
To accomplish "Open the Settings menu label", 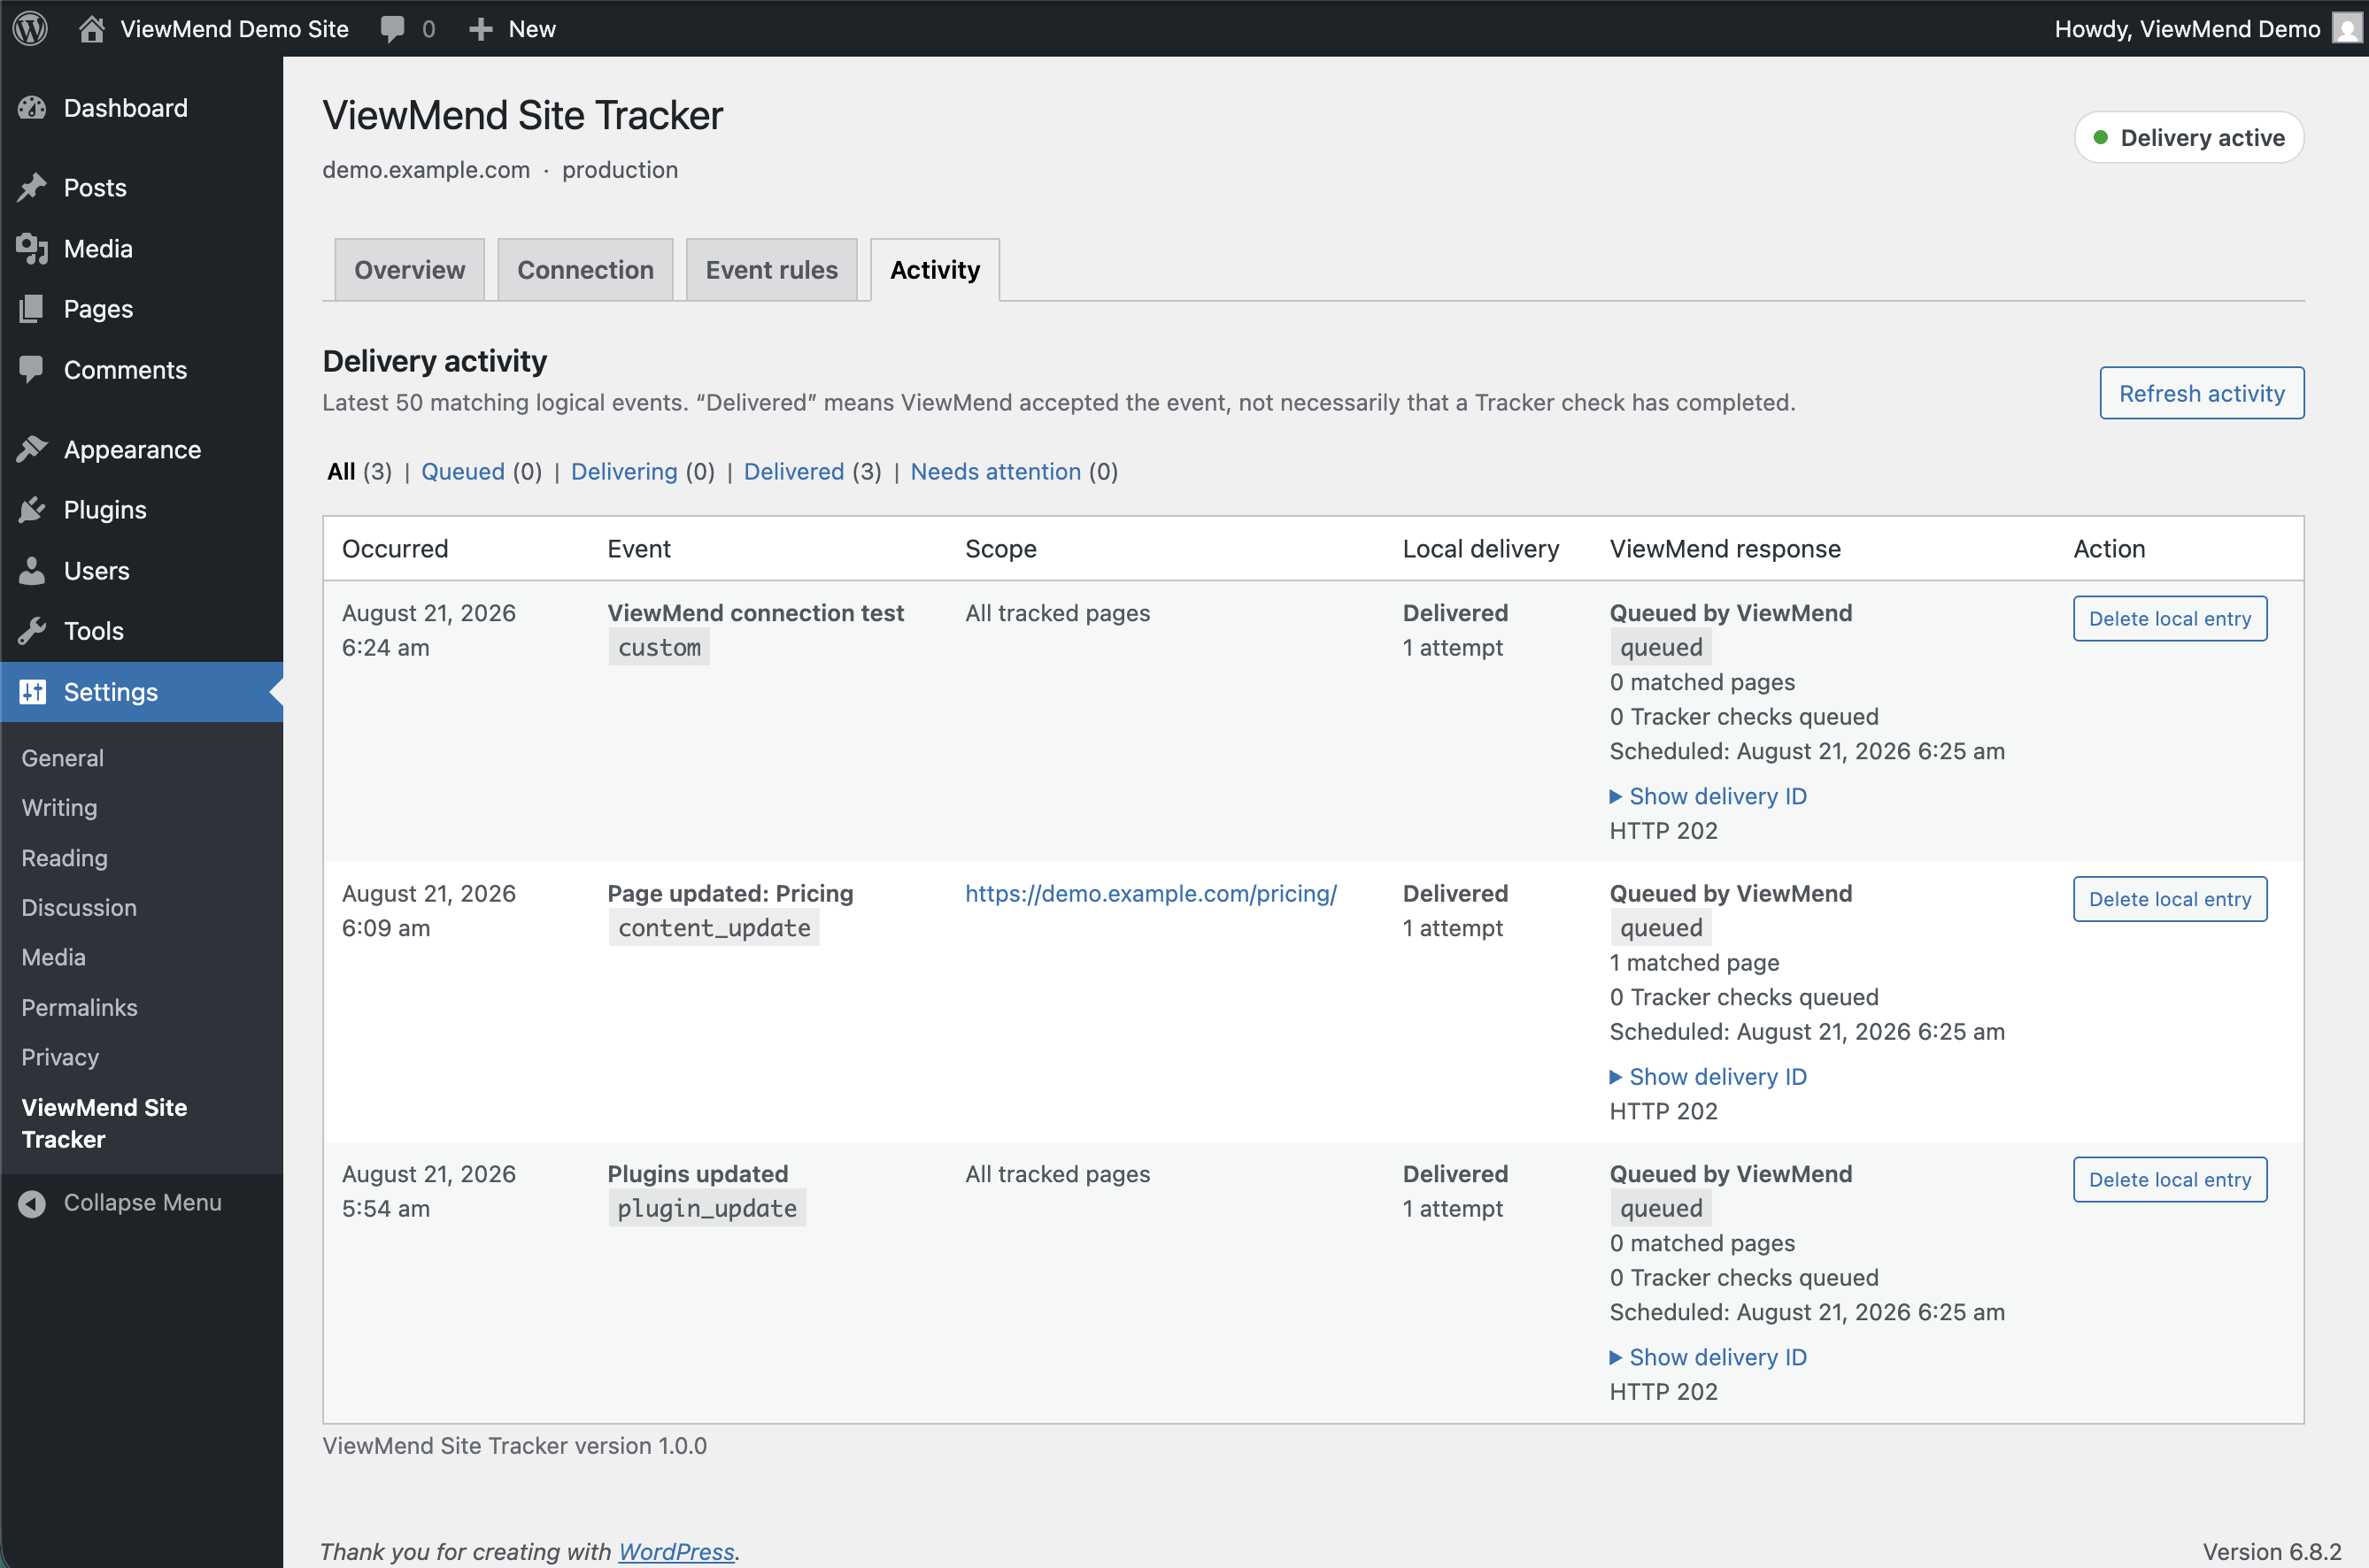I will point(110,692).
